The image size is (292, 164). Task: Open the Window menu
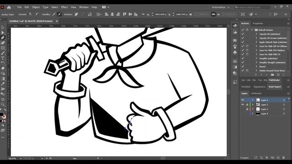pos(83,7)
